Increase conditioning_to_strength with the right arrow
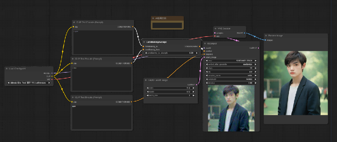The width and height of the screenshot is (337, 142). [x=197, y=53]
